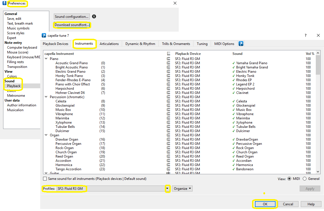324x211 pixels.
Task: Select Transposition in Preferences tree
Action: pyautogui.click(x=17, y=67)
